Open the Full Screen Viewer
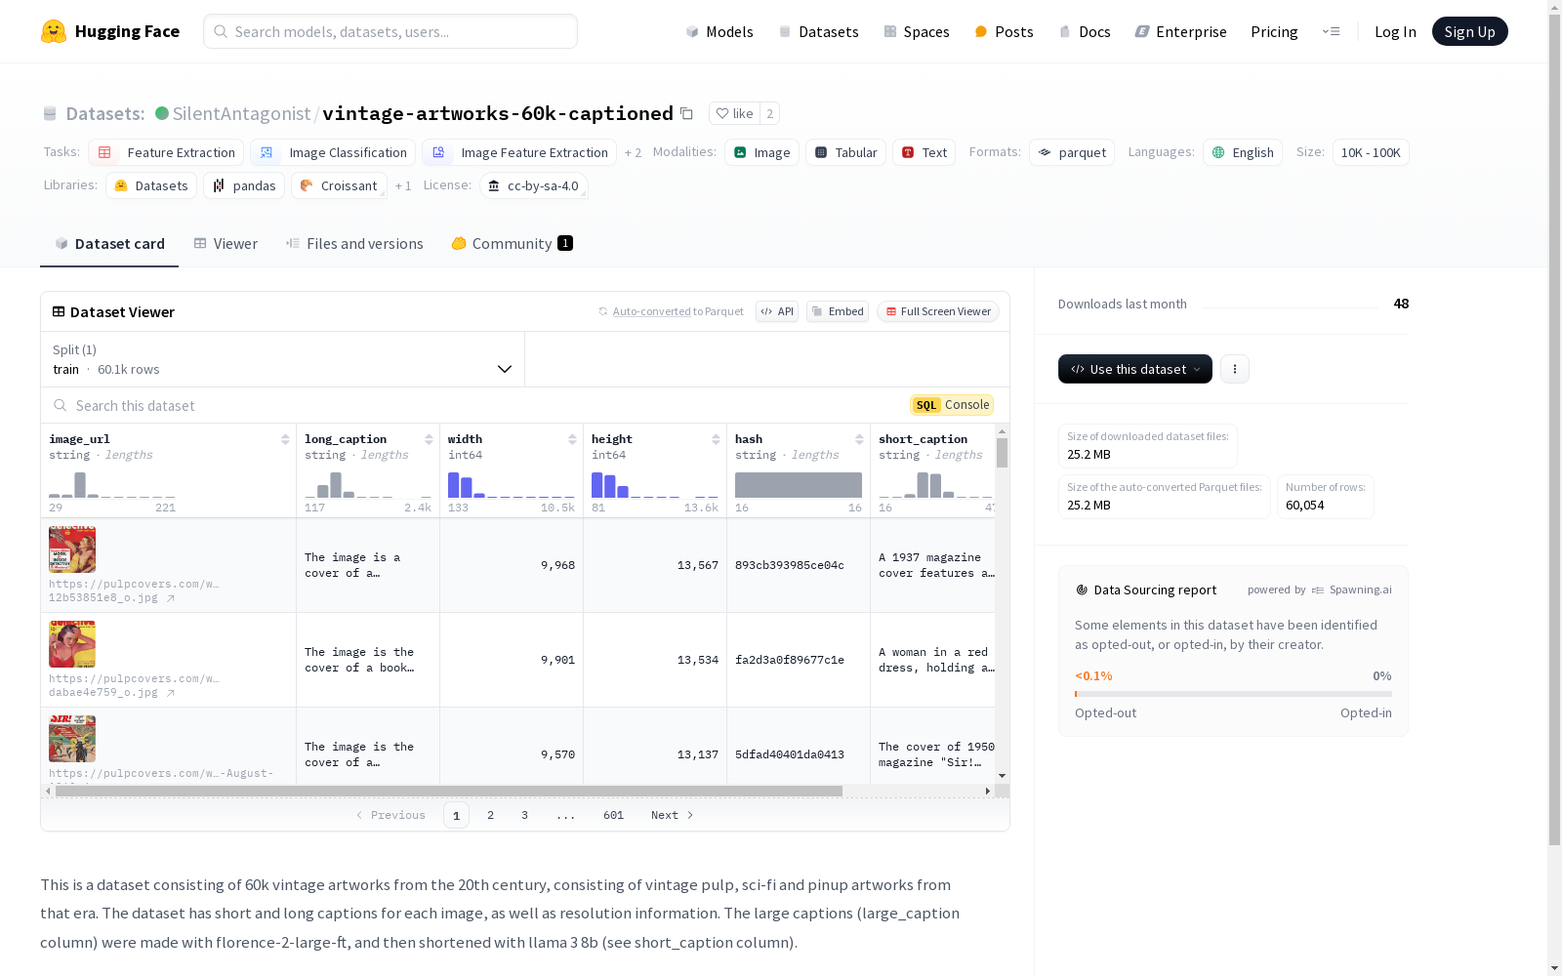Screen dimensions: 1562x976 (x=938, y=311)
